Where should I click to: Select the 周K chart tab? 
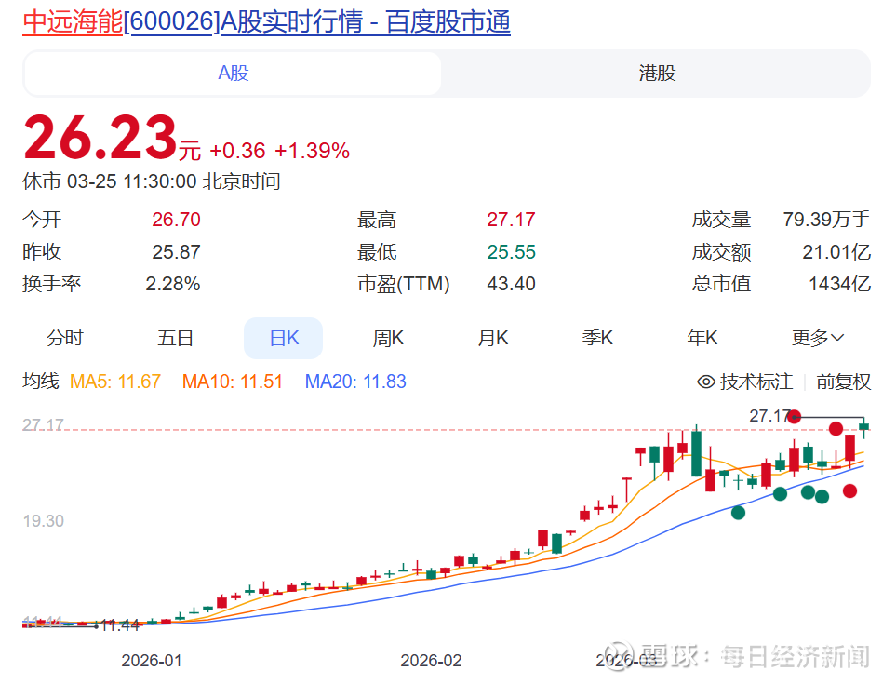coord(388,338)
